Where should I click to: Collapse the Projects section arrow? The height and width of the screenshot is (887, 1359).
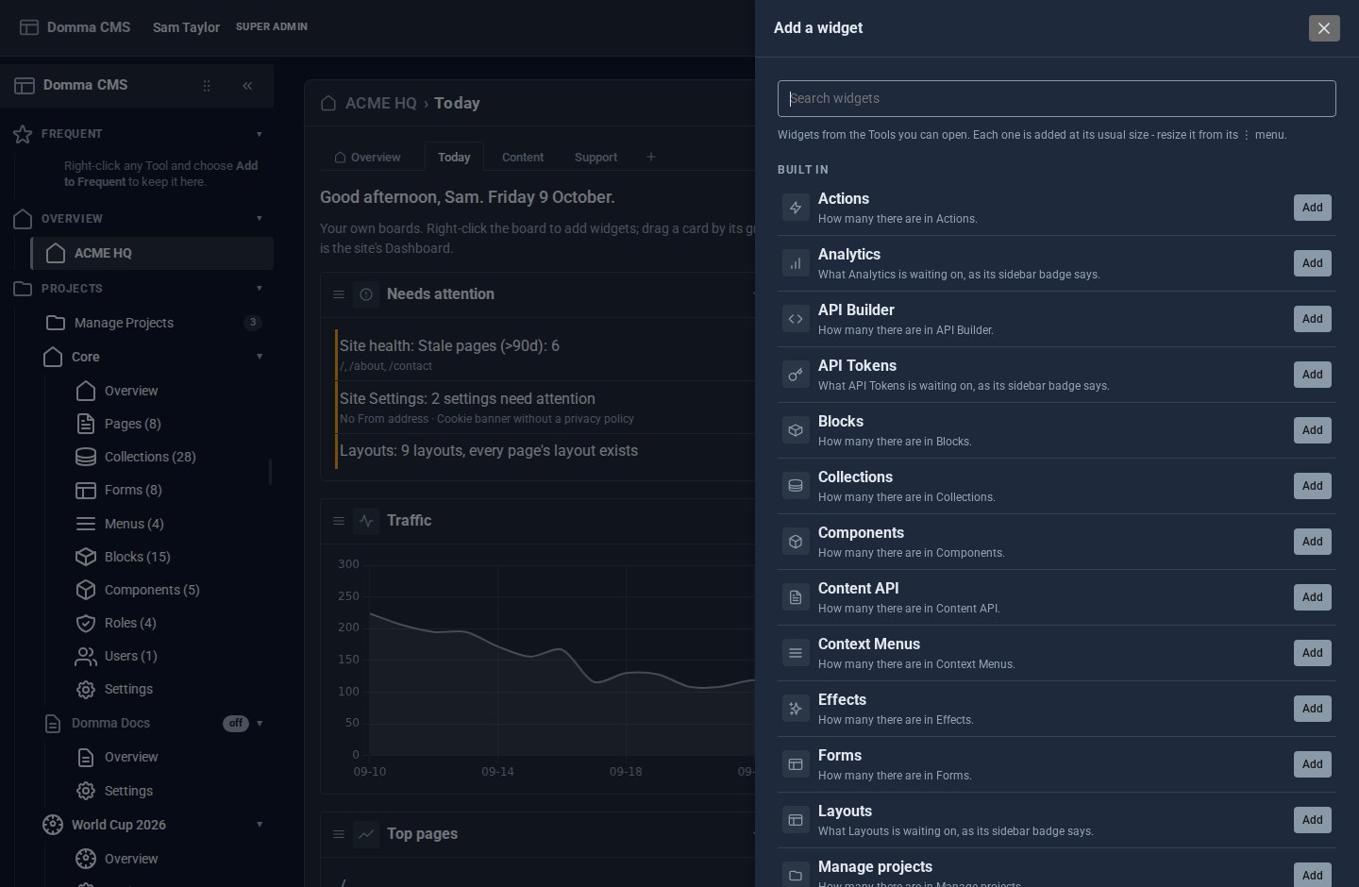pos(260,289)
